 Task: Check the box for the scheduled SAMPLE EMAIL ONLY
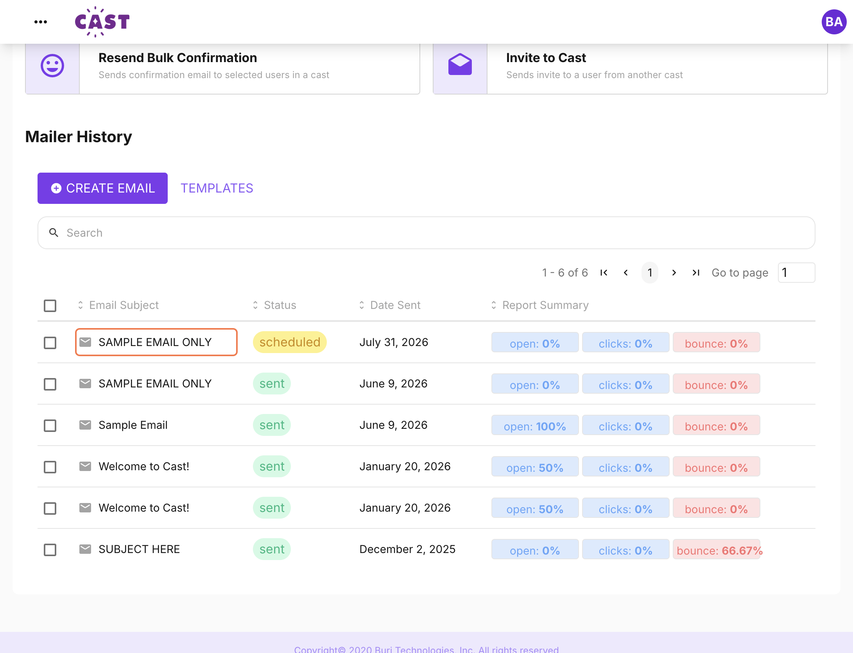coord(50,343)
